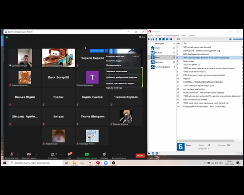Viewport: 244px width, 195px height.
Task: Expand the arrow next to Участники
Action: tap(61, 154)
